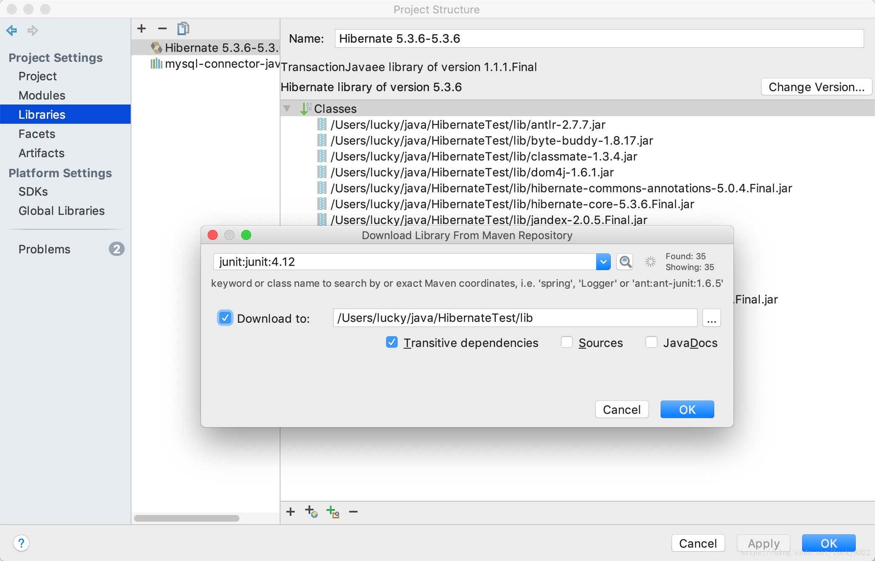Image resolution: width=875 pixels, height=561 pixels.
Task: Click Cancel in Maven dialog
Action: point(622,409)
